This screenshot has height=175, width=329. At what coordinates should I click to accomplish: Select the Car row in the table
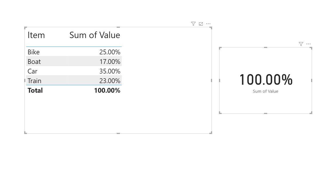[x=33, y=71]
